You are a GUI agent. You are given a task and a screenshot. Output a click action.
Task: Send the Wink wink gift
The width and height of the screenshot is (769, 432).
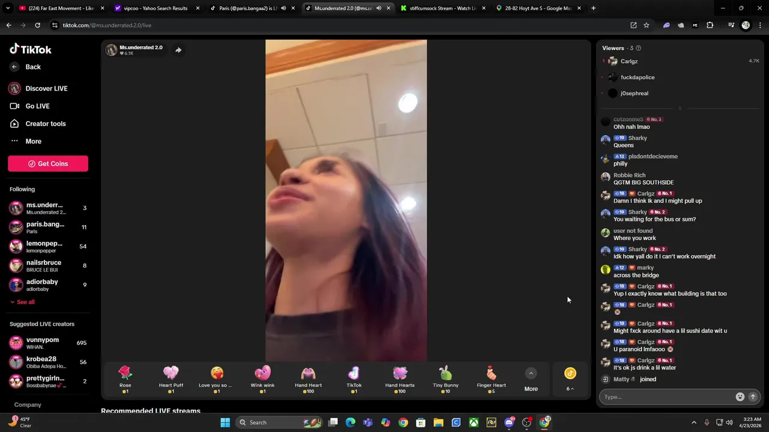tap(263, 379)
